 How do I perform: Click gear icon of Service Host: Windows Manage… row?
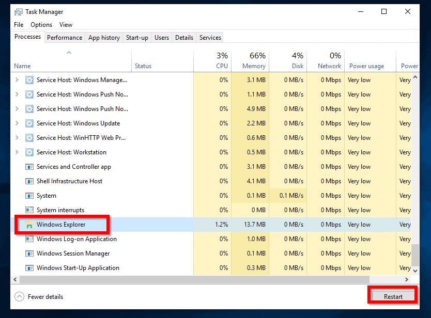click(x=29, y=80)
